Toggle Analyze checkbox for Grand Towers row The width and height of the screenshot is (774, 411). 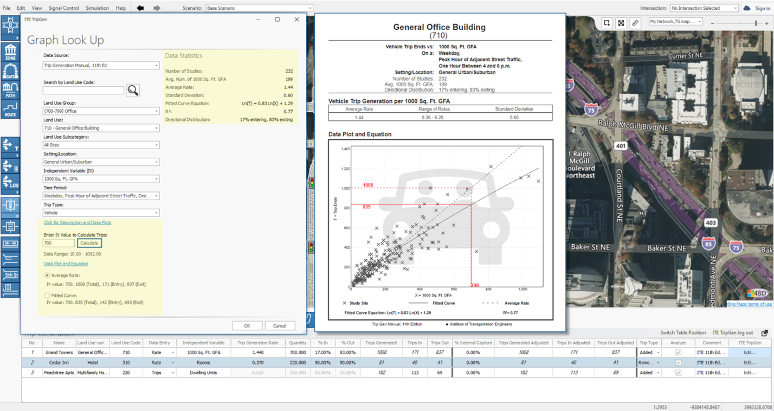[x=678, y=353]
